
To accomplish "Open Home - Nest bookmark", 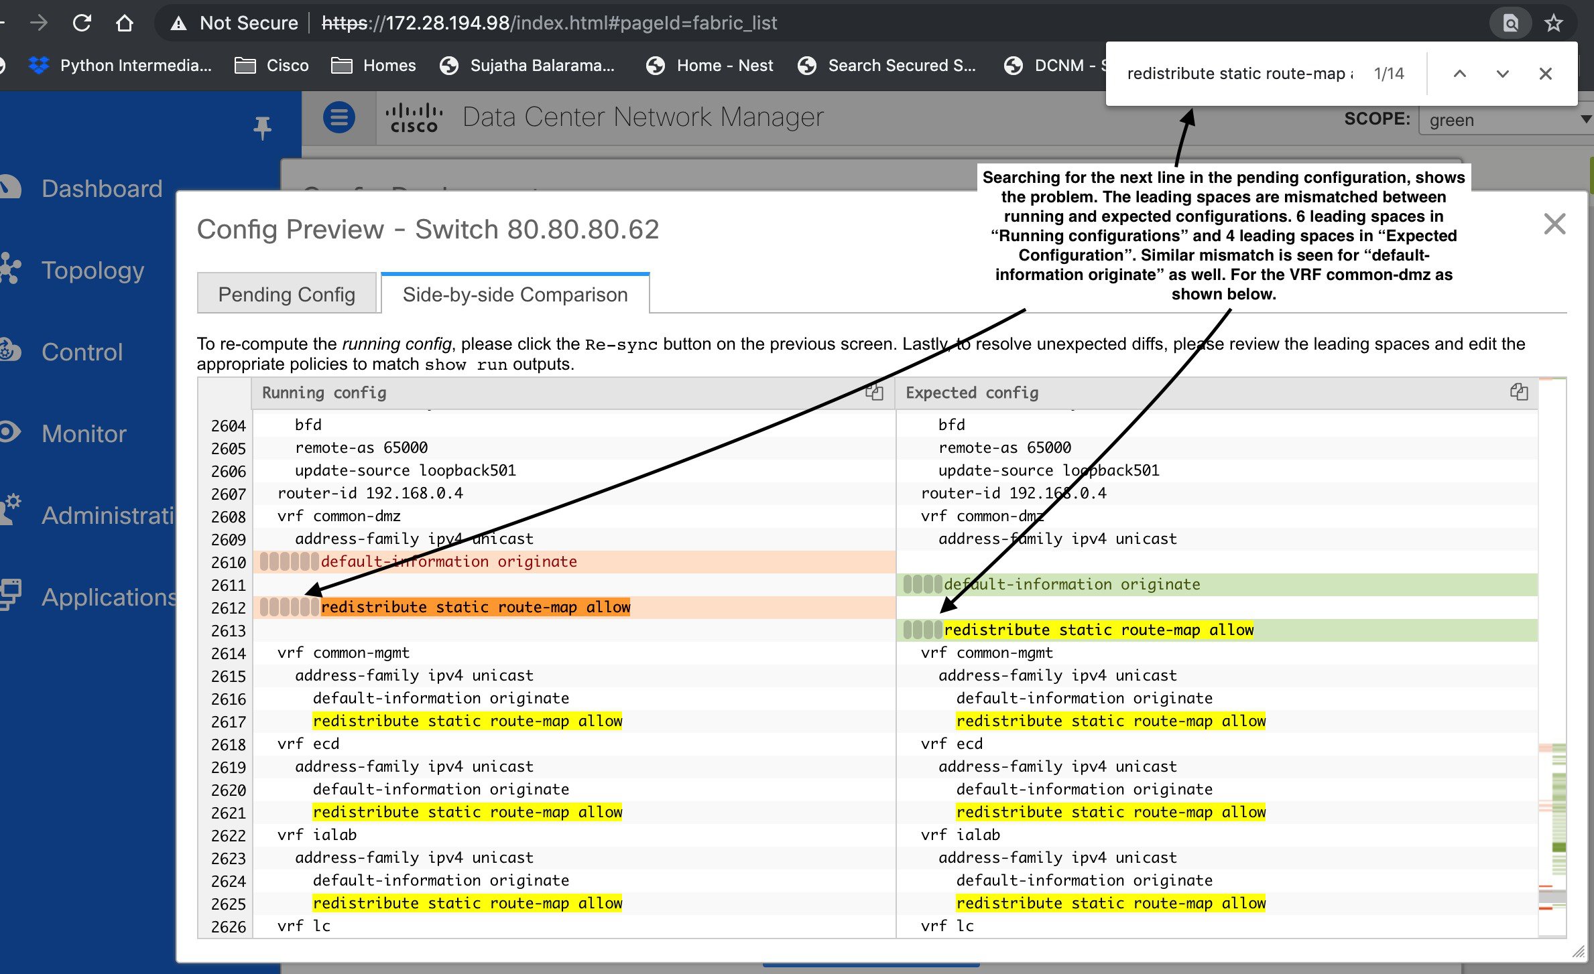I will [x=709, y=65].
